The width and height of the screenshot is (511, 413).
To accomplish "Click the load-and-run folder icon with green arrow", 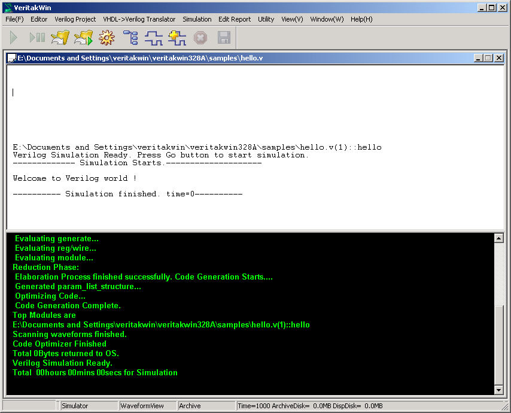I will tap(83, 38).
